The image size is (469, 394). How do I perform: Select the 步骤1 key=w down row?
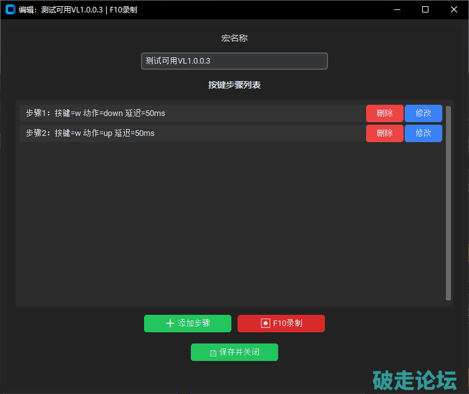coord(187,113)
